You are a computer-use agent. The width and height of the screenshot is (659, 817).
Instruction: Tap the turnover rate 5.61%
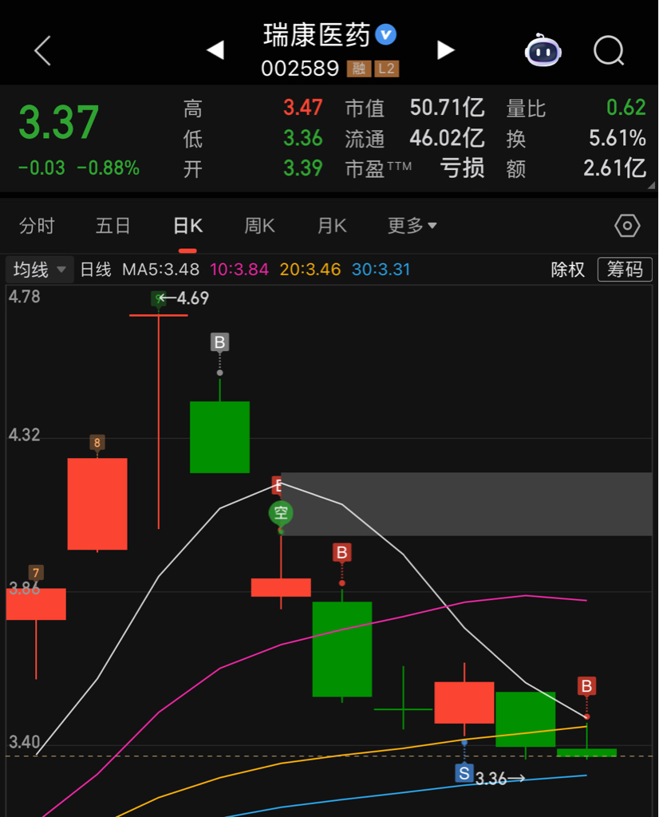[x=618, y=138]
